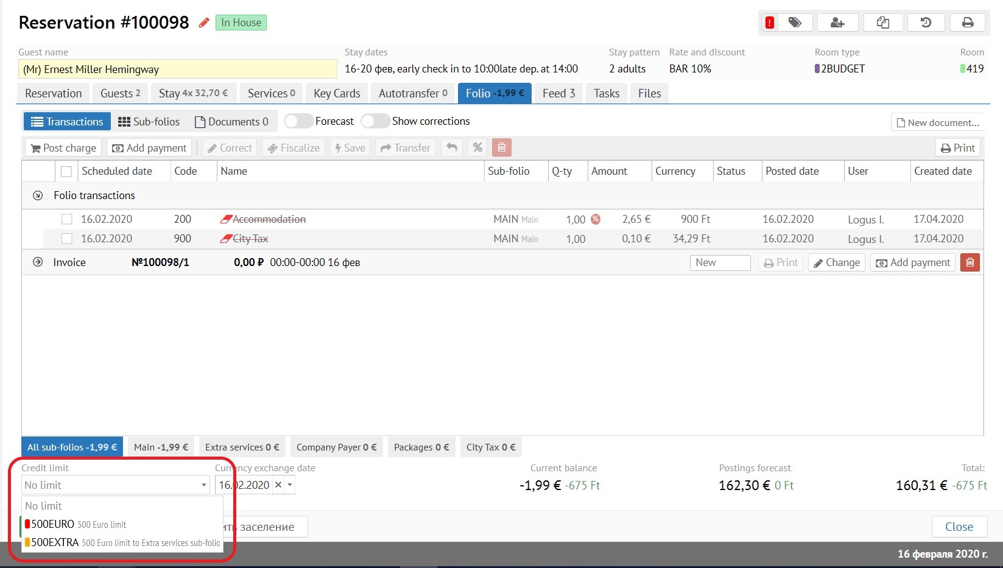Screen dimensions: 1003x568
Task: Click the history revert icon in header
Action: pos(926,23)
